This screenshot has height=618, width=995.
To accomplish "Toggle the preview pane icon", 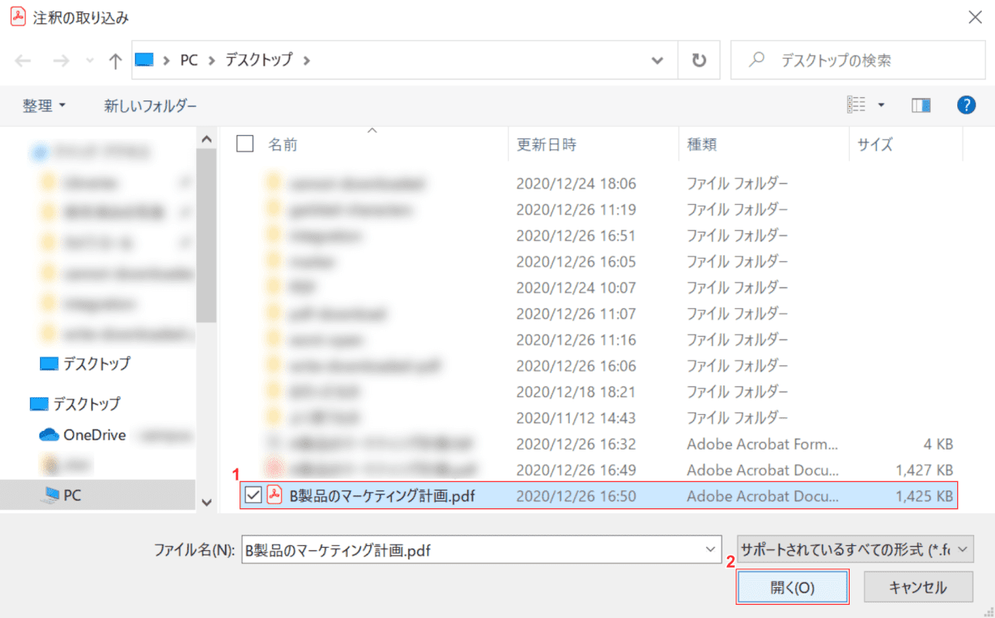I will [920, 105].
